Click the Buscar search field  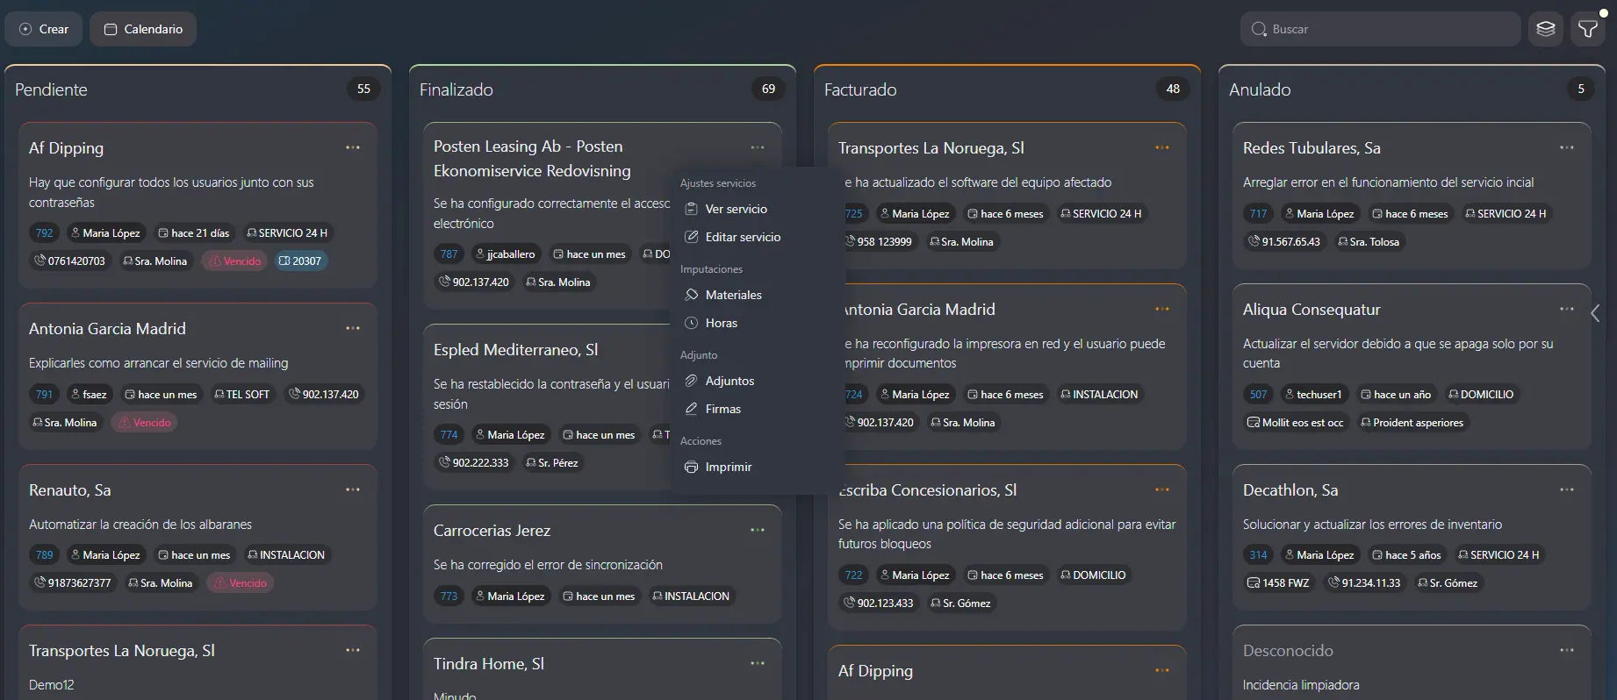[1387, 29]
